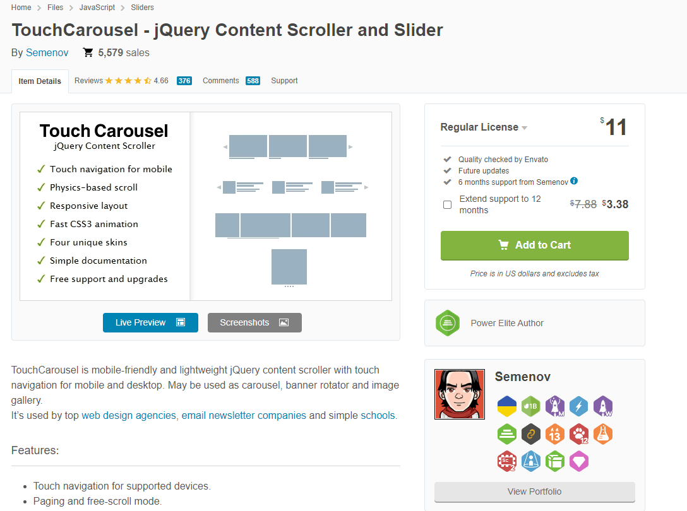Click the orange flask badge

pyautogui.click(x=602, y=434)
